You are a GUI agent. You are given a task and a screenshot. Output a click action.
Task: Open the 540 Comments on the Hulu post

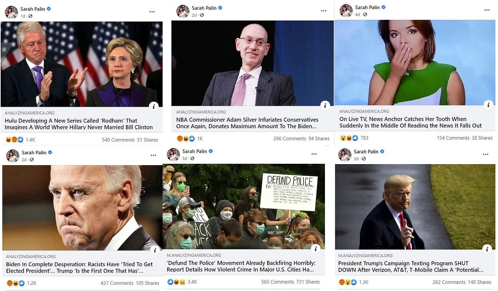pos(118,140)
